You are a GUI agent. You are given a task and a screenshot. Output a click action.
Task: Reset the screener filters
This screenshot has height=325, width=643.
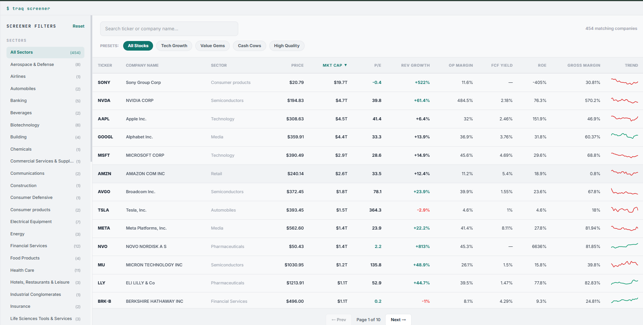pos(78,26)
